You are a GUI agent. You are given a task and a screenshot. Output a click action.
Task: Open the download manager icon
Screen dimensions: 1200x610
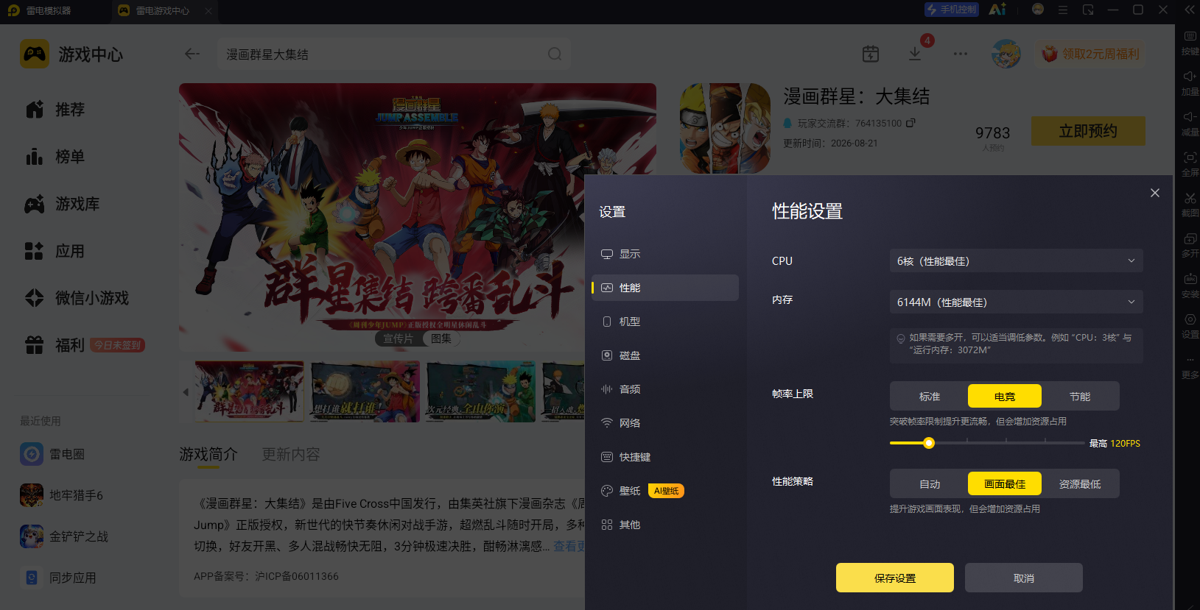coord(914,54)
